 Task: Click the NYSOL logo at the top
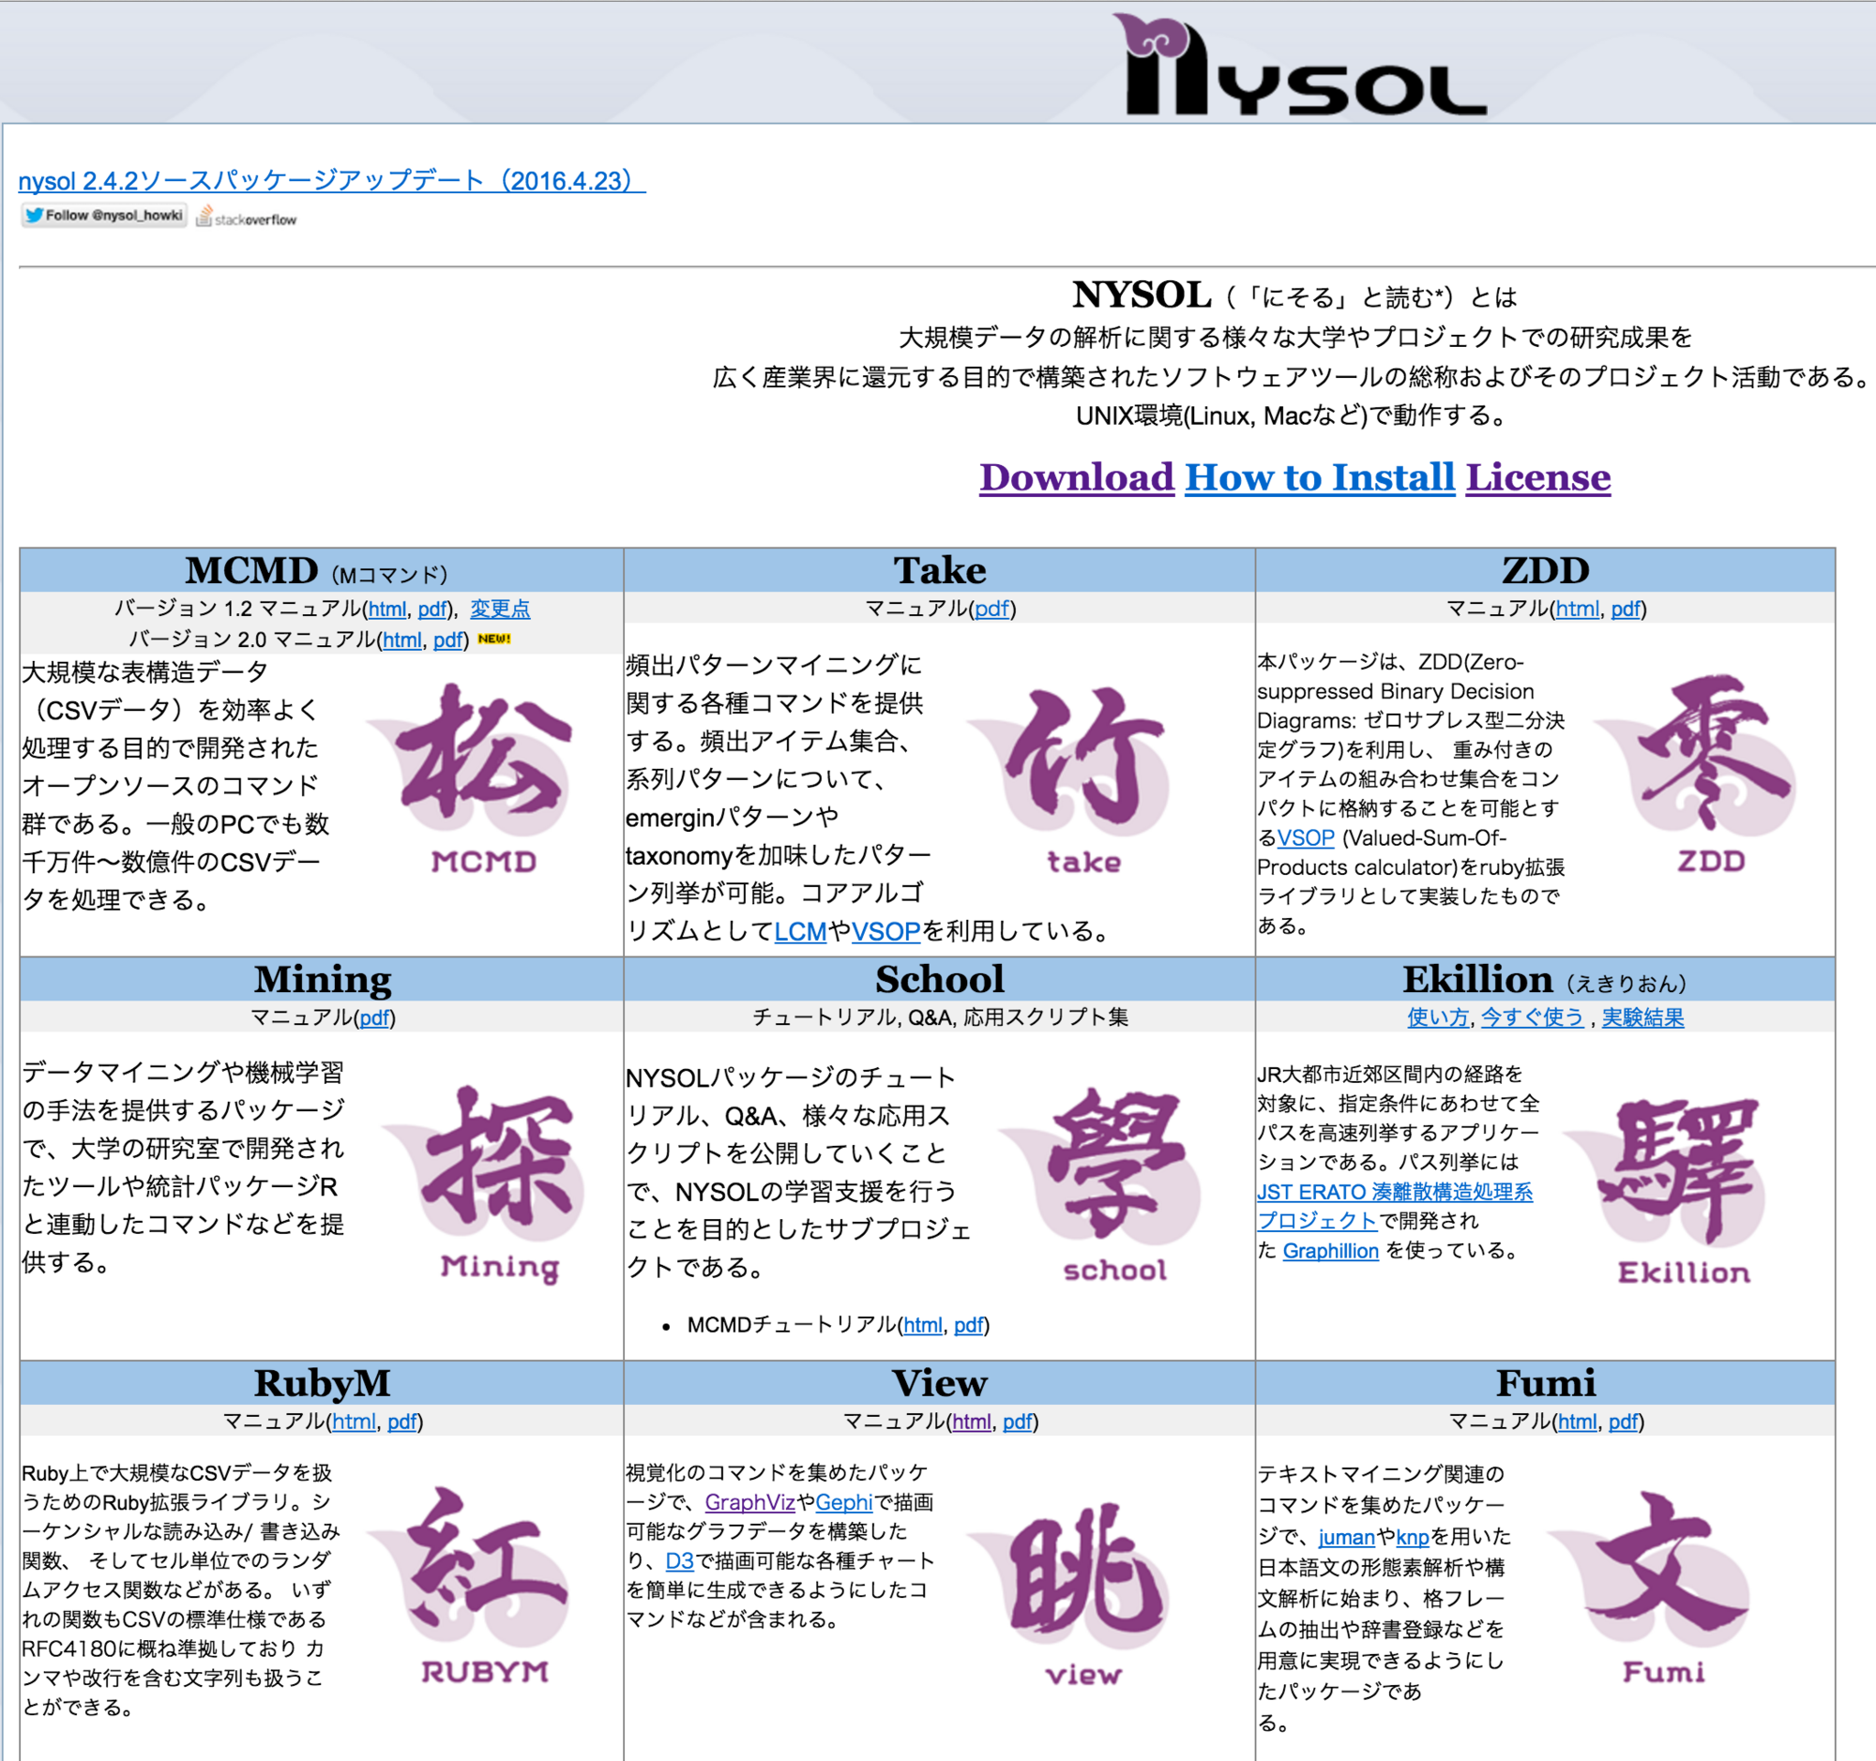pos(1298,64)
